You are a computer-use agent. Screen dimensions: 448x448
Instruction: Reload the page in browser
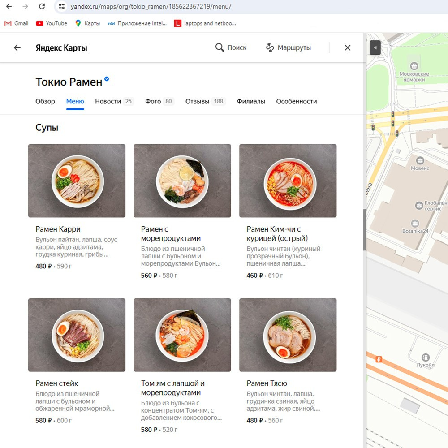[42, 7]
